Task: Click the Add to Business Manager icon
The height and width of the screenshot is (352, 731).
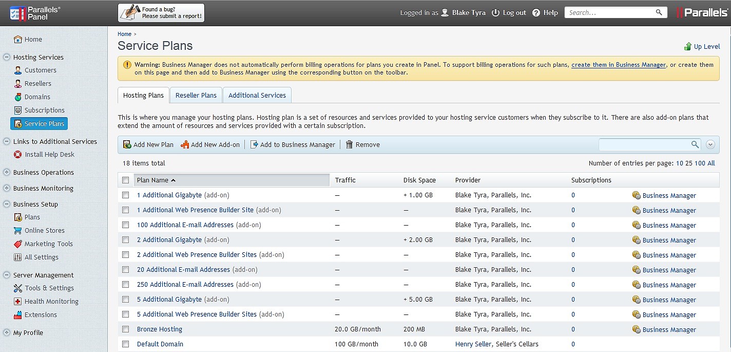Action: (x=254, y=144)
